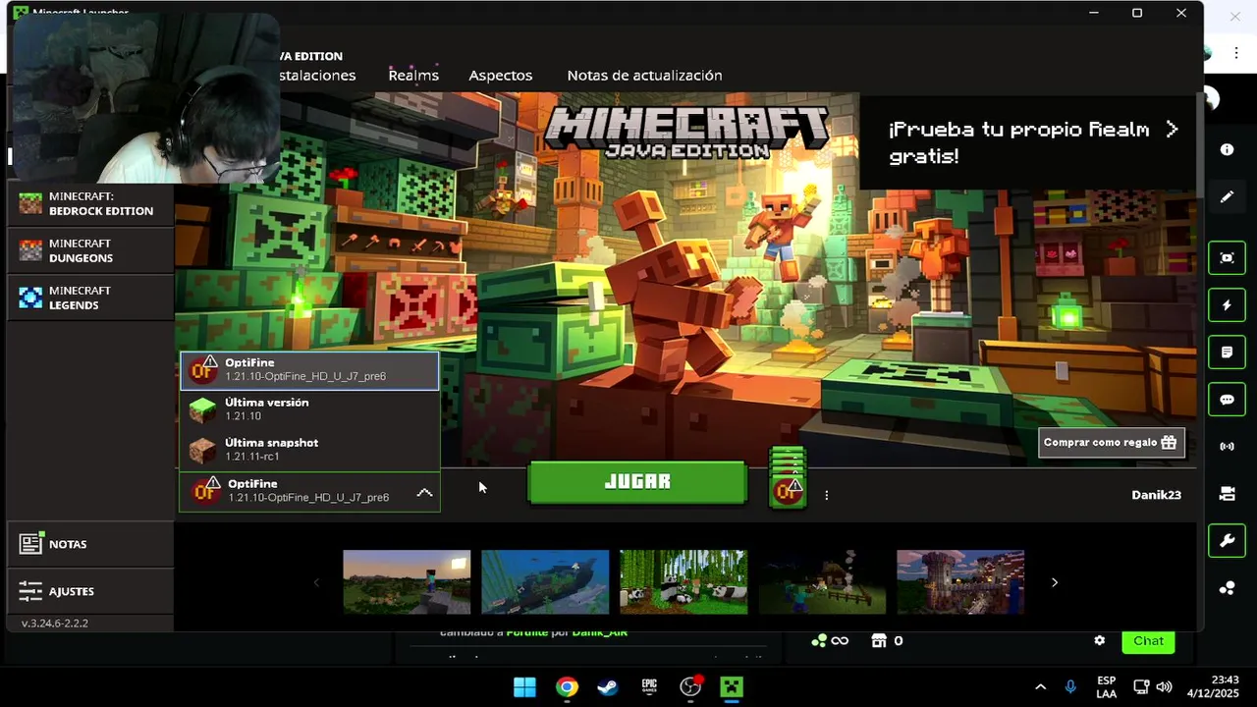This screenshot has height=707, width=1257.
Task: Switch to the Aspectos tab
Action: point(501,76)
